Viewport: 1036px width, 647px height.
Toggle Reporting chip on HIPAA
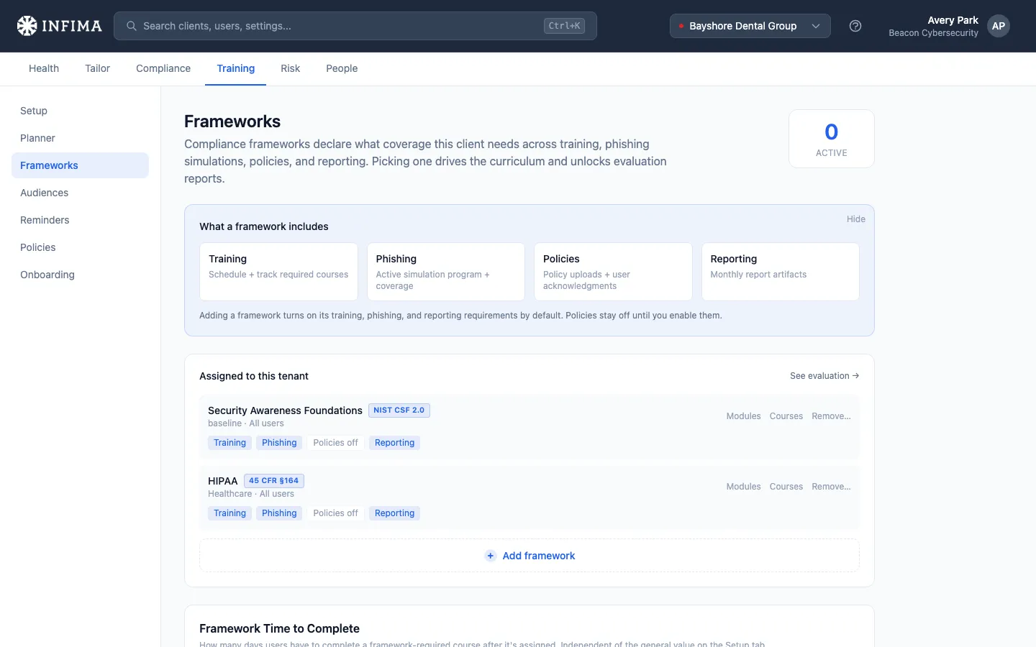pos(394,513)
